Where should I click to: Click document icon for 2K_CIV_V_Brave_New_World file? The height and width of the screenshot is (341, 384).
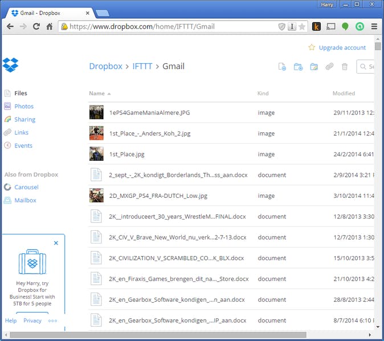[x=96, y=237]
